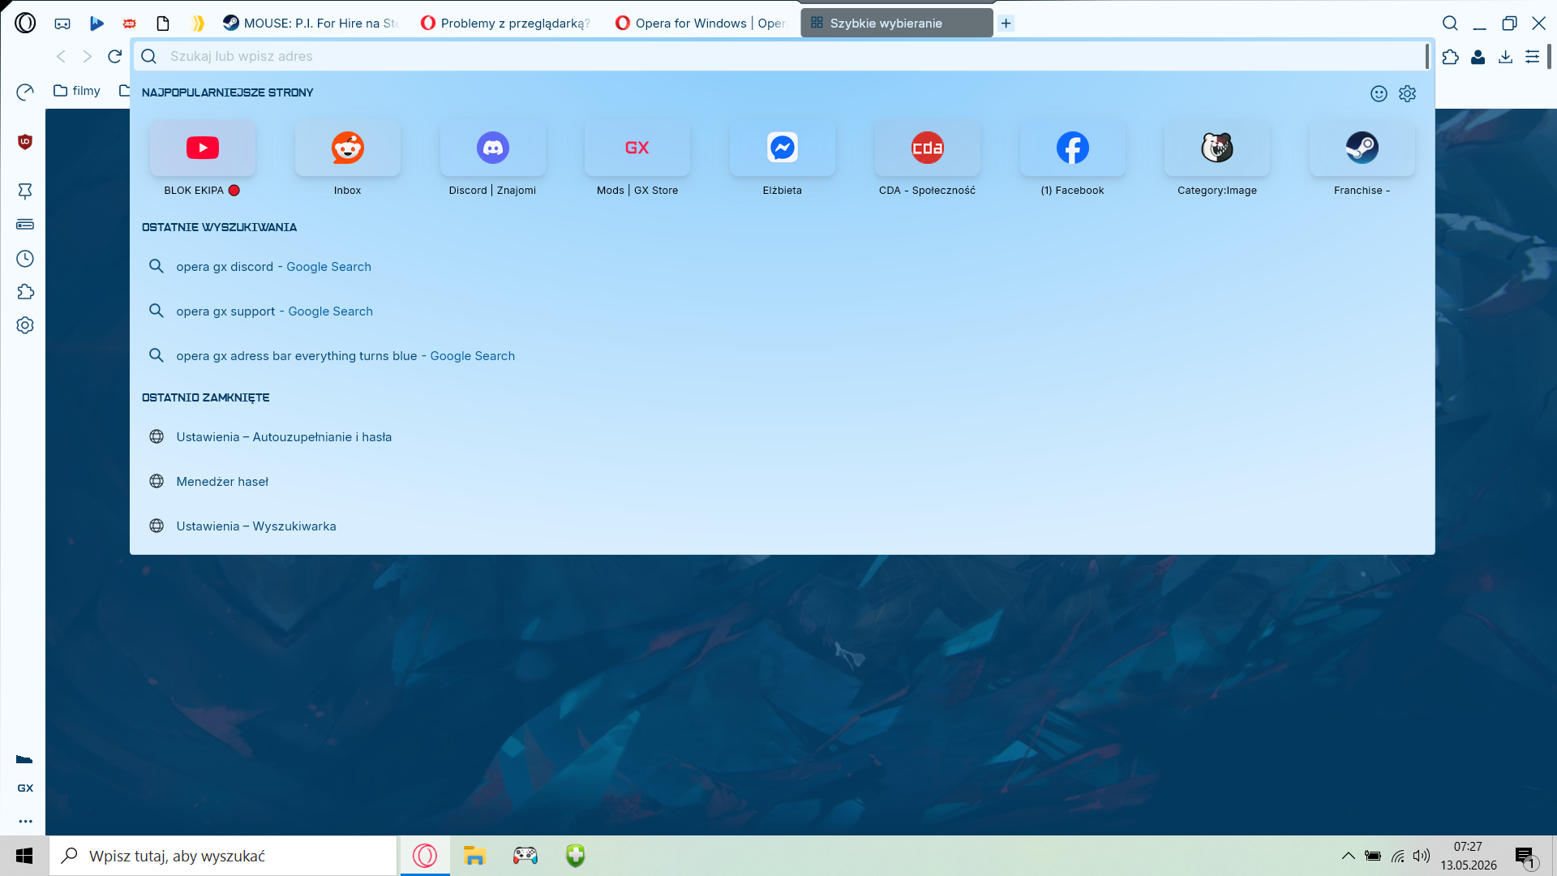Open sidebar three-dots setup menu
This screenshot has height=876, width=1557.
click(25, 821)
